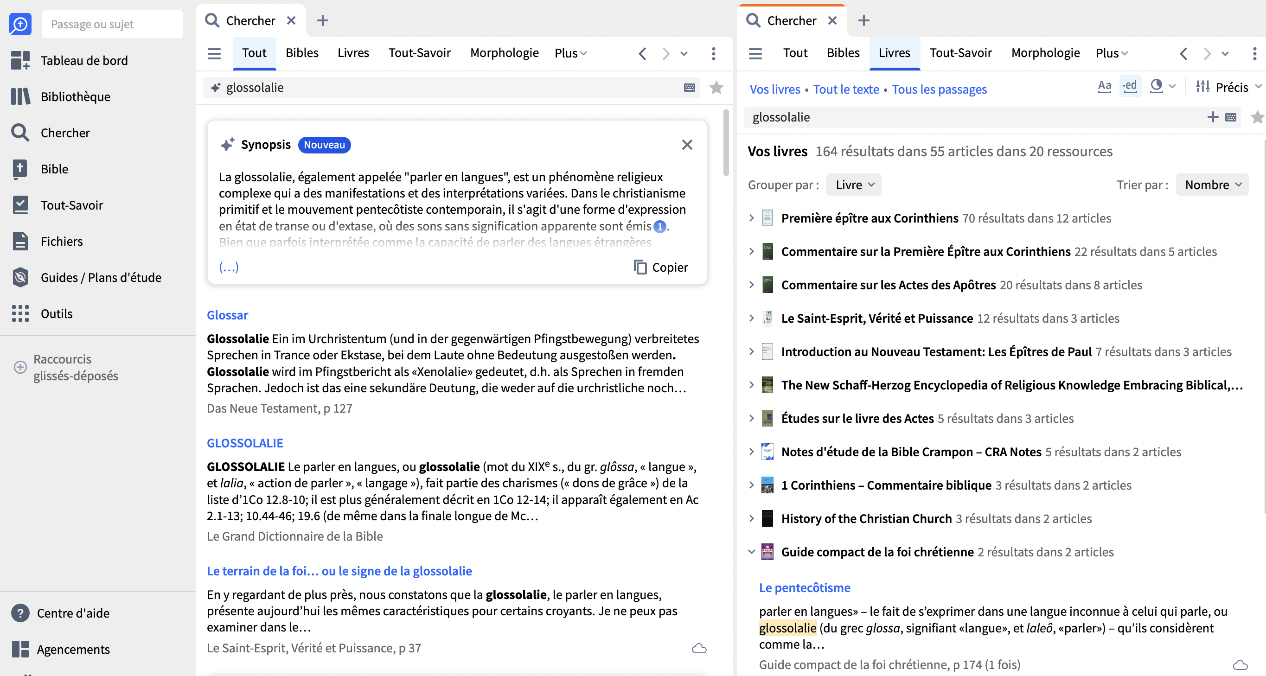Click the left results scrollbar
Viewport: 1266px width, 676px height.
pos(726,142)
